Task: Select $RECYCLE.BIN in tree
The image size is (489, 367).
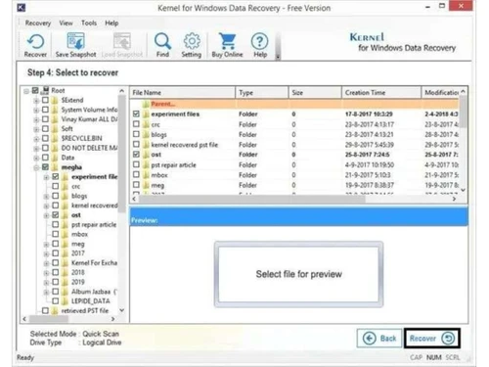Action: click(81, 138)
